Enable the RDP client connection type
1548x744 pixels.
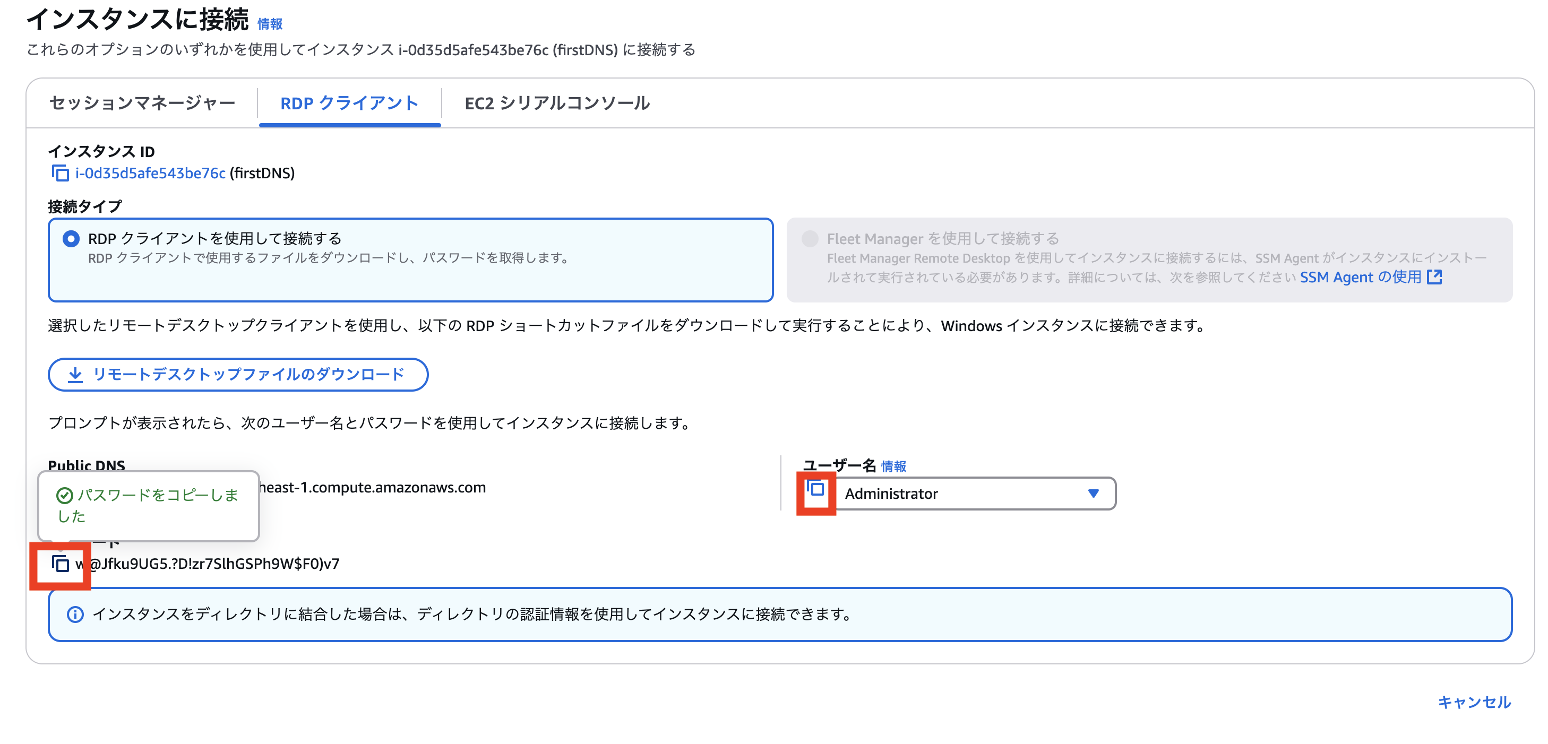(x=71, y=238)
